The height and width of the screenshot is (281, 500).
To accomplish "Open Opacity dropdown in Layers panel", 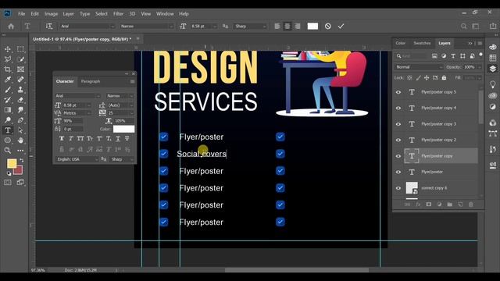I will click(479, 67).
